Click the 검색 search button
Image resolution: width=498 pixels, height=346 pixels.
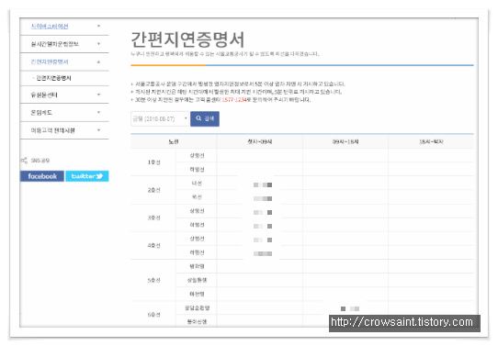tap(205, 119)
